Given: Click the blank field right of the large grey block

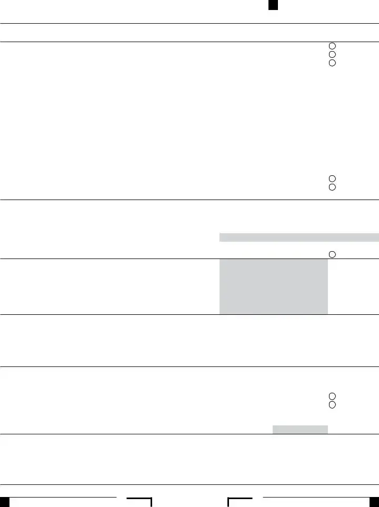Looking at the screenshot, I should pos(353,286).
